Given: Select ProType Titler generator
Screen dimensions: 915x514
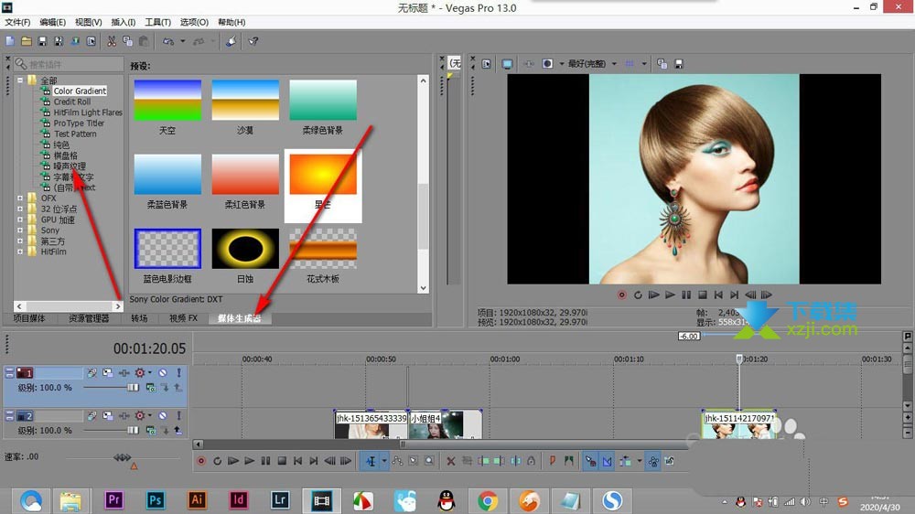Looking at the screenshot, I should click(x=79, y=123).
